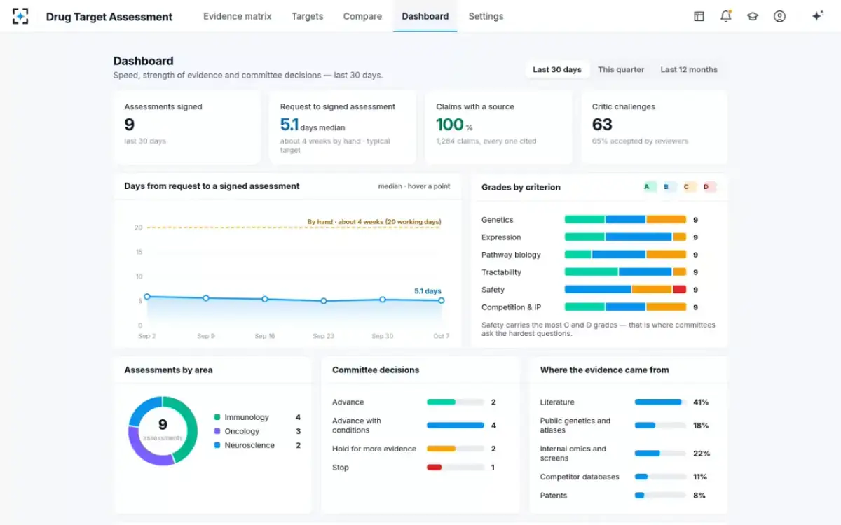841x525 pixels.
Task: Click the Patents 8% bar
Action: (660, 496)
